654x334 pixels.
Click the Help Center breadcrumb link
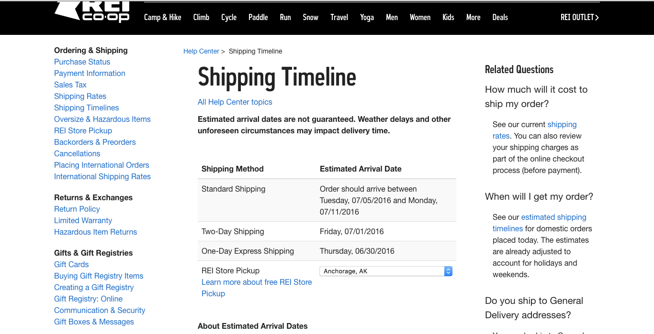(201, 51)
